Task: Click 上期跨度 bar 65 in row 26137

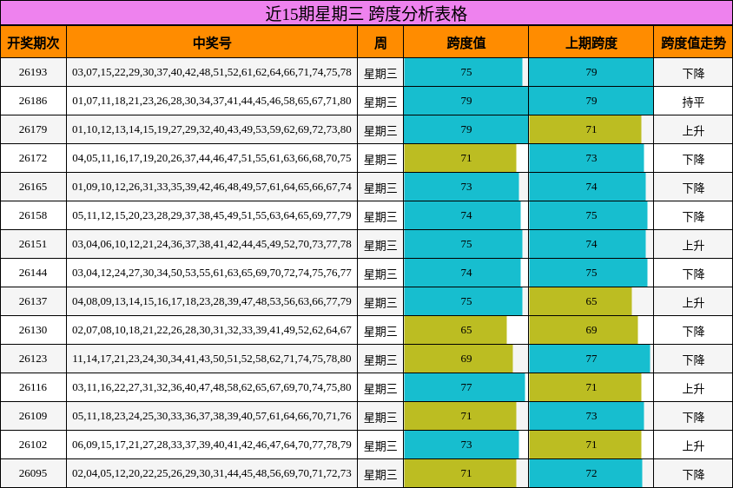Action: pyautogui.click(x=580, y=301)
